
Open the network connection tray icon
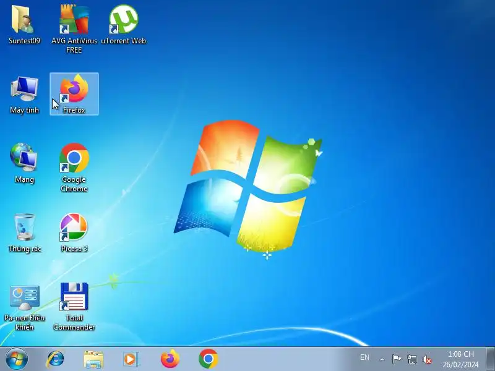coord(412,359)
